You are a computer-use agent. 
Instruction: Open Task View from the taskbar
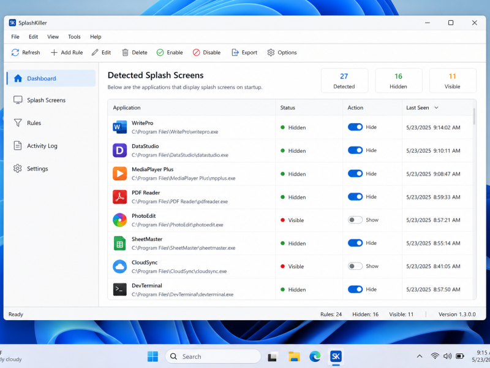coord(273,356)
